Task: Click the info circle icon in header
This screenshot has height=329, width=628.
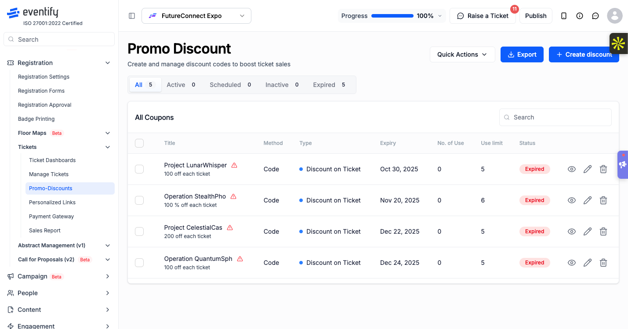Action: click(580, 16)
